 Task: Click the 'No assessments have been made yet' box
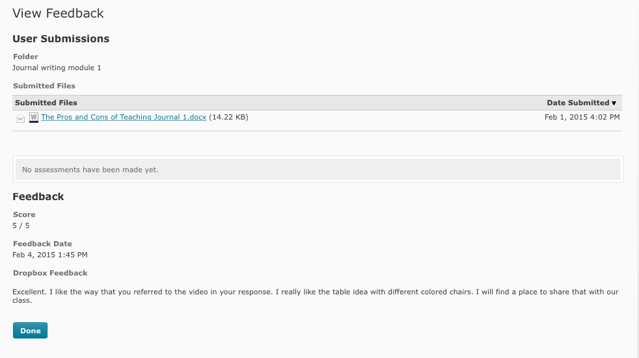tap(318, 170)
